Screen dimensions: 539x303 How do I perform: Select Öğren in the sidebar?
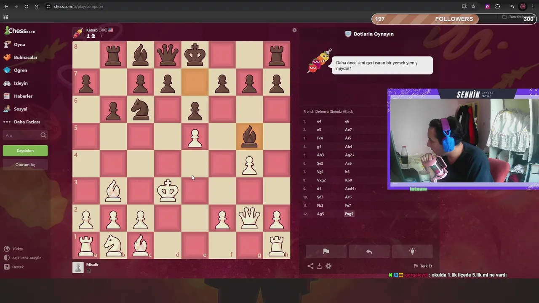[x=20, y=70]
